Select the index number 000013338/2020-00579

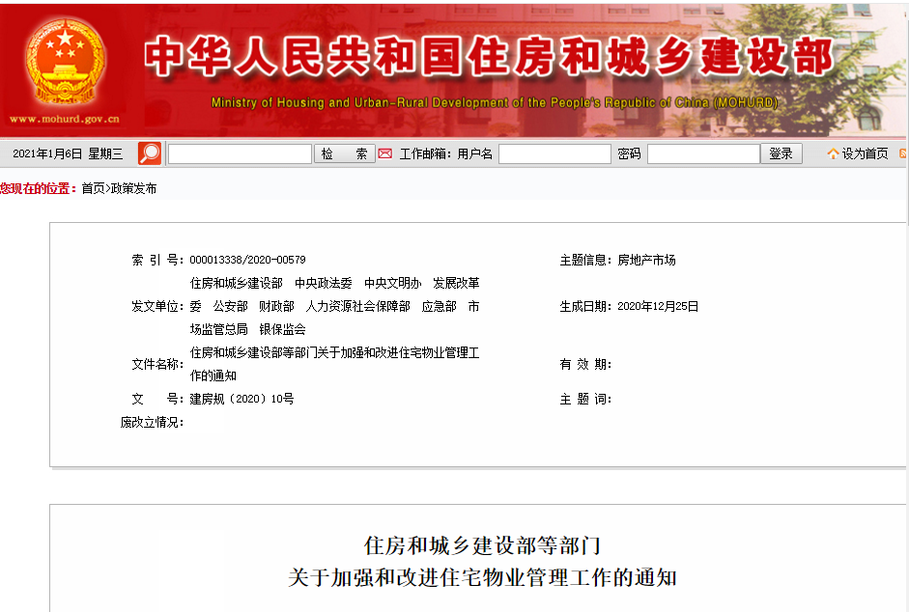point(247,260)
